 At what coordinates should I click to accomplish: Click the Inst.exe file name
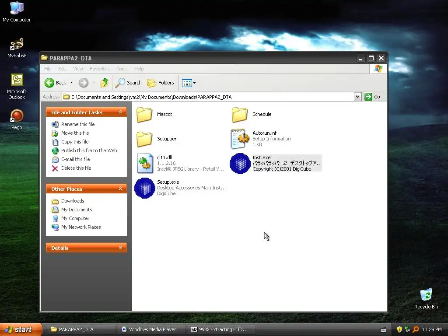(x=262, y=157)
